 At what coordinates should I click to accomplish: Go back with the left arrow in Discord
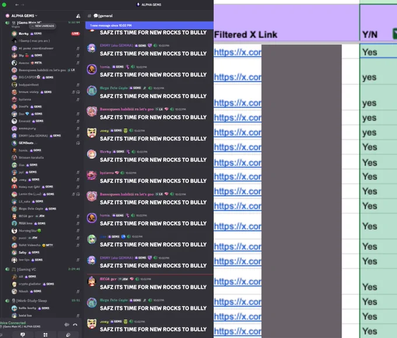click(x=17, y=5)
